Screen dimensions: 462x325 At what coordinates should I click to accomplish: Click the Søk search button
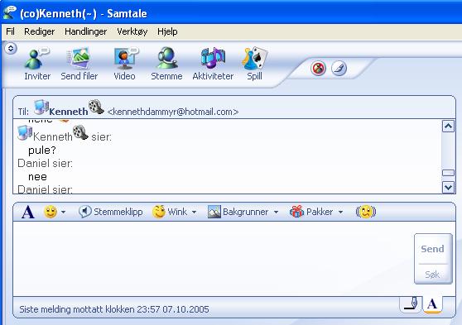pos(432,275)
